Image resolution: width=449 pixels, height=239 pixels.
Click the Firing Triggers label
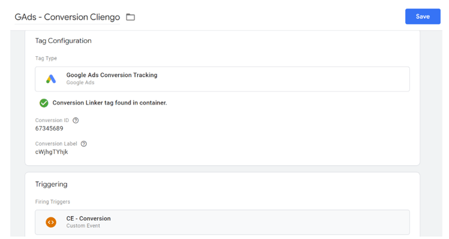click(x=53, y=202)
